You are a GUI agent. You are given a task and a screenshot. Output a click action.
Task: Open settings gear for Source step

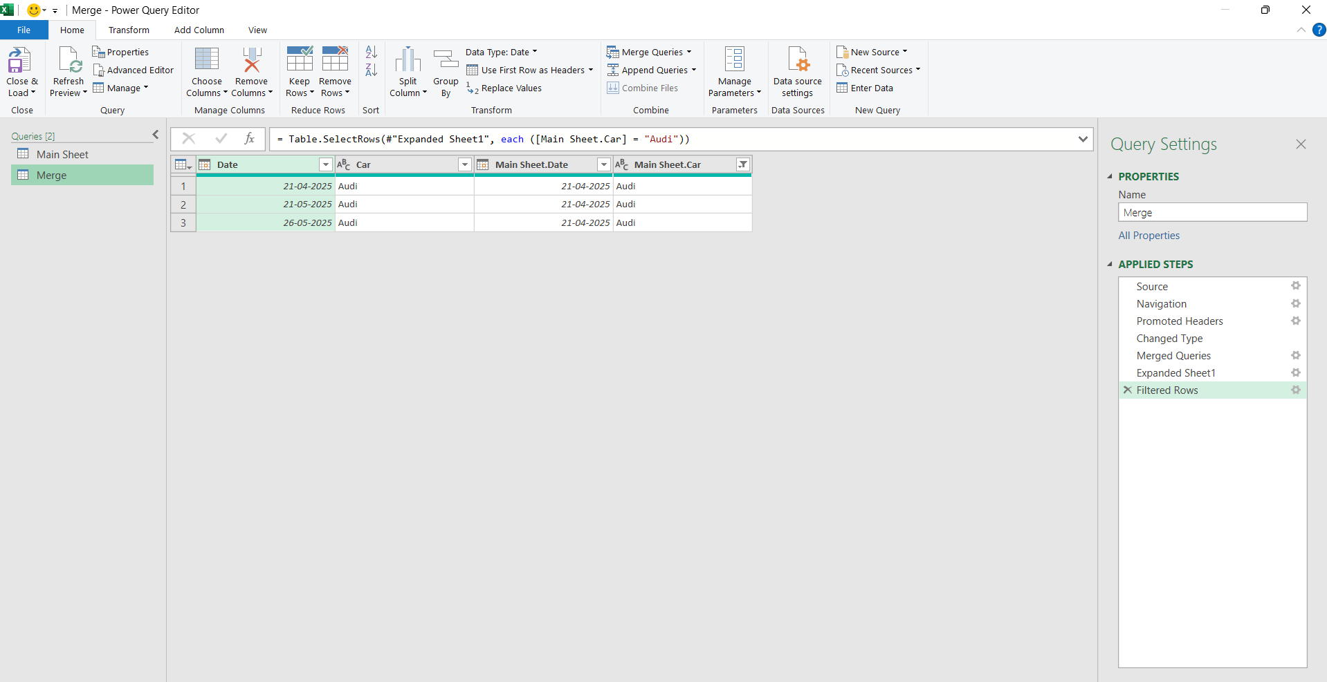pyautogui.click(x=1296, y=286)
